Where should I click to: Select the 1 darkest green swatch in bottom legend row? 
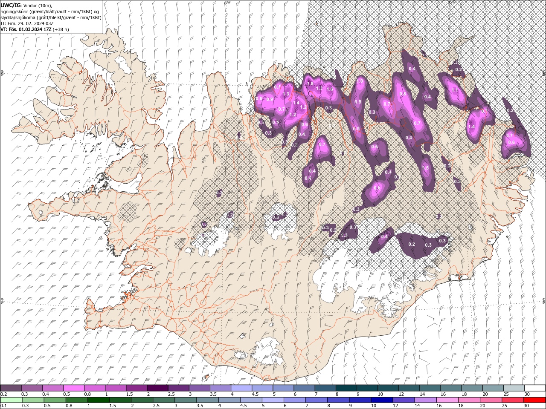click(x=99, y=400)
